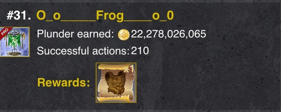
Task: Tap the Successful actions label
Action: point(83,51)
